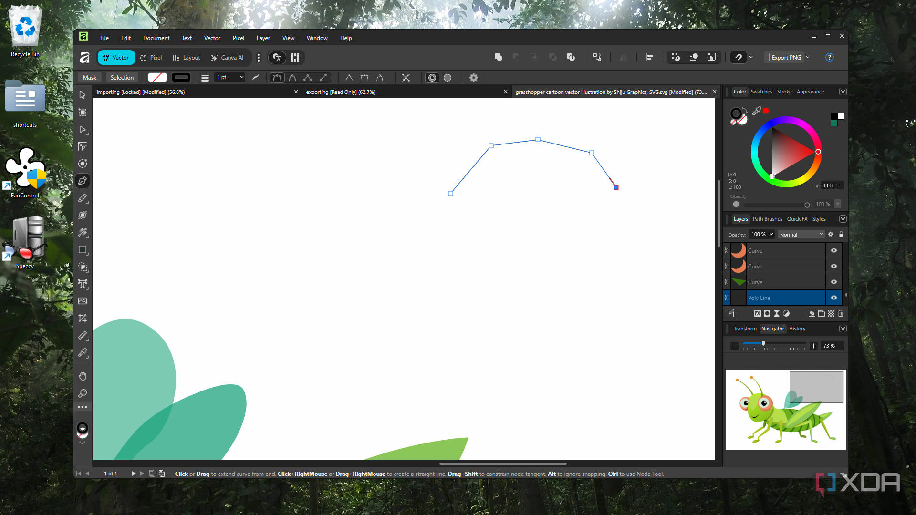Switch to the Swatches tab
This screenshot has height=515, width=916.
(761, 92)
